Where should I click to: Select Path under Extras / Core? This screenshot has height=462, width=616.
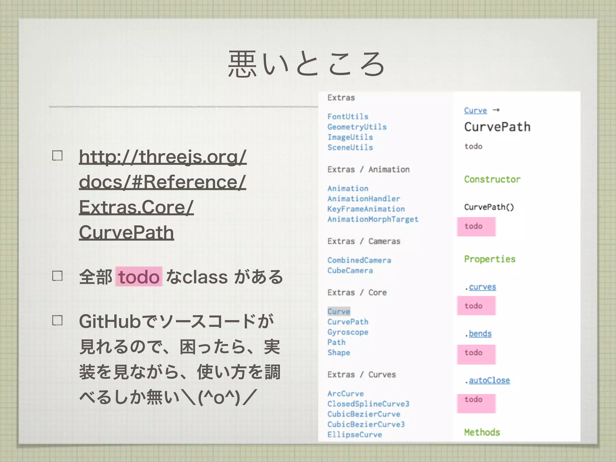coord(336,342)
